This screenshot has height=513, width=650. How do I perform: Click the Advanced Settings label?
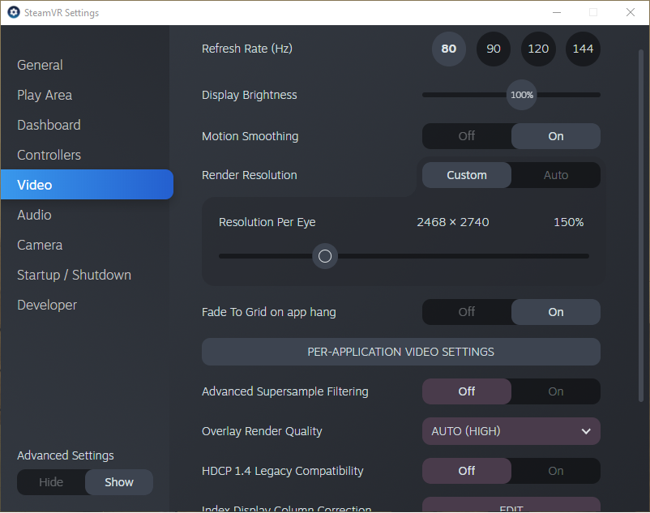pyautogui.click(x=66, y=455)
